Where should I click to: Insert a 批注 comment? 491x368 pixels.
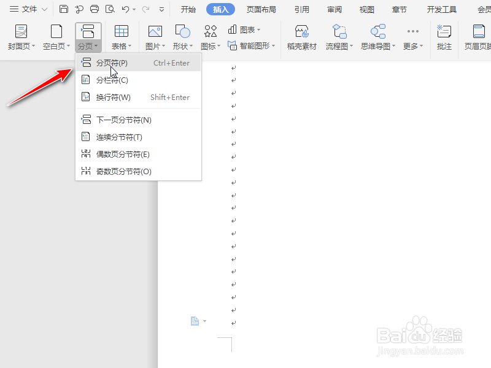coord(444,37)
